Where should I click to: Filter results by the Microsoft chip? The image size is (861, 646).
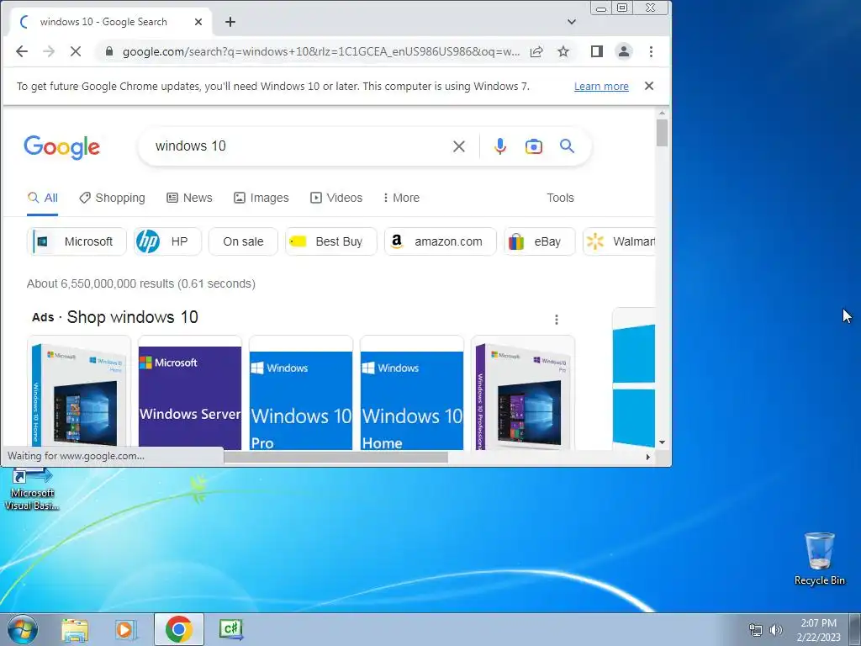pyautogui.click(x=77, y=241)
